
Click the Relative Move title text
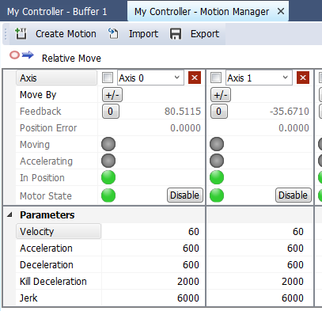point(71,59)
